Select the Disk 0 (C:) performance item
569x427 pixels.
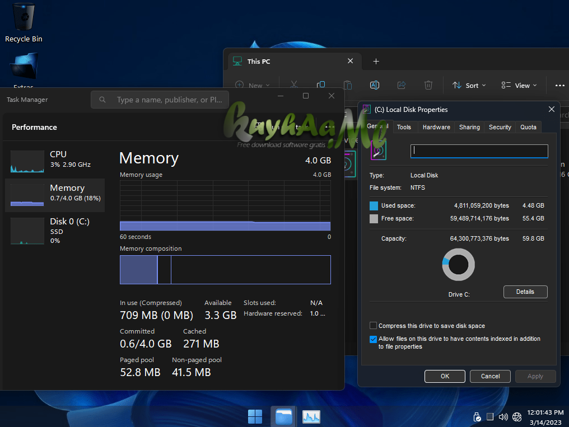[x=55, y=231]
